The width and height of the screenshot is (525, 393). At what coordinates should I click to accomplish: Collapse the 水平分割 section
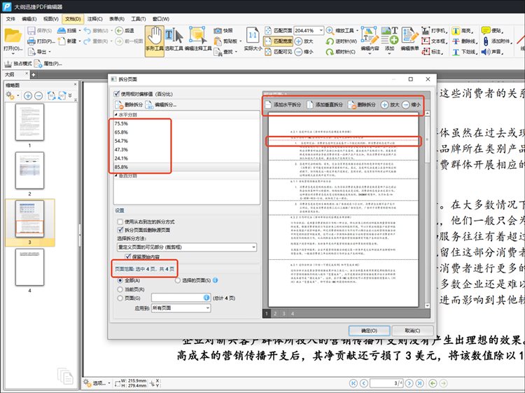[x=116, y=114]
